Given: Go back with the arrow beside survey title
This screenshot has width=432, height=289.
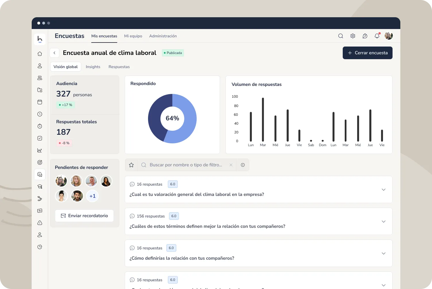Looking at the screenshot, I should (54, 53).
